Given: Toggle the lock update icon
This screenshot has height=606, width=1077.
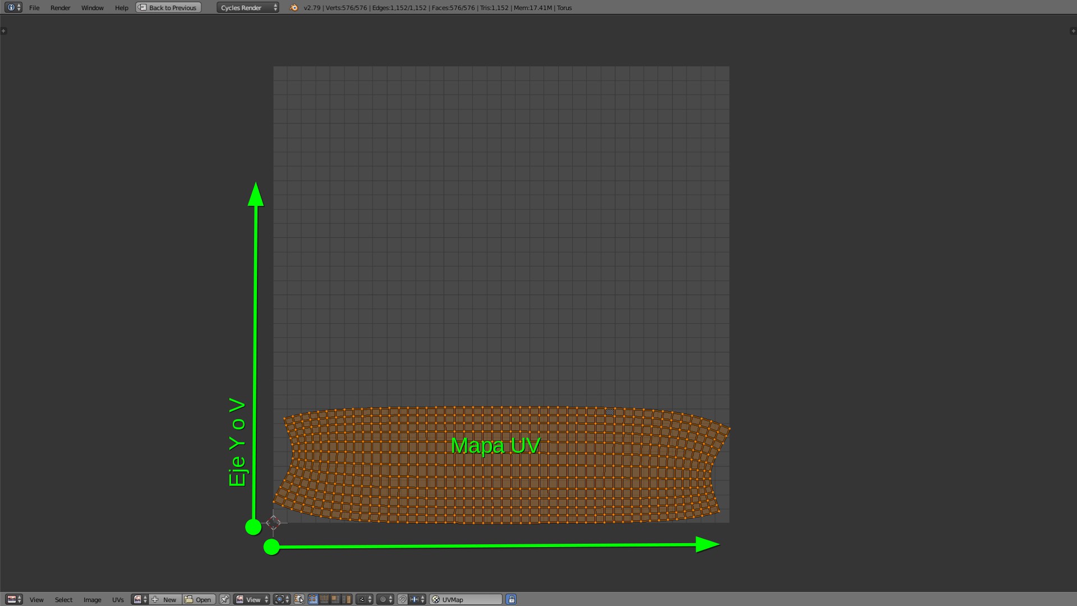Looking at the screenshot, I should (511, 599).
